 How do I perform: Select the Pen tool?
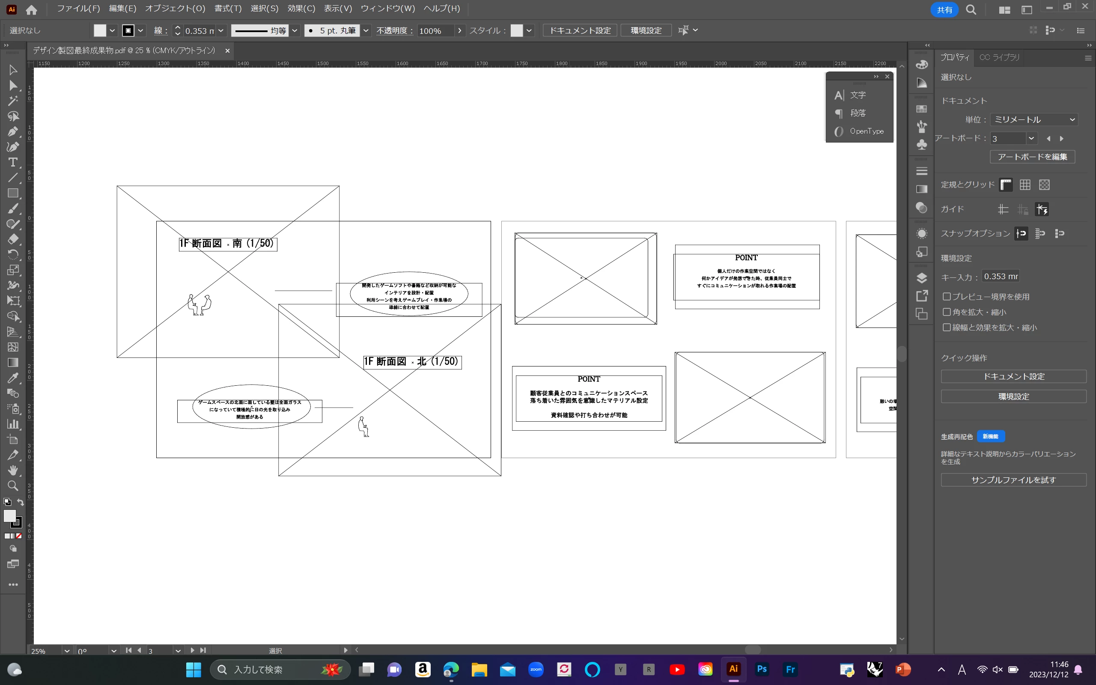coord(13,131)
